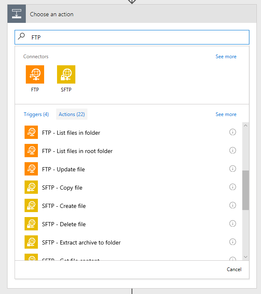261x294 pixels.
Task: Click See more beside the Actions tab
Action: coord(226,114)
